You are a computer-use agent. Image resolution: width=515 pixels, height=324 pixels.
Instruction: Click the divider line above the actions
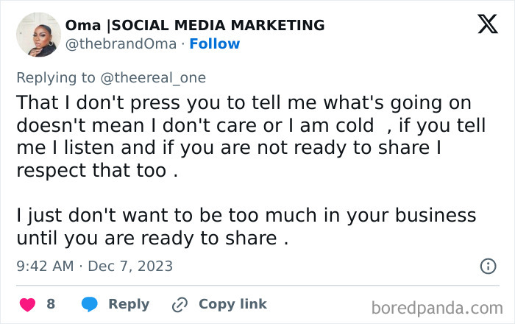coord(257,286)
